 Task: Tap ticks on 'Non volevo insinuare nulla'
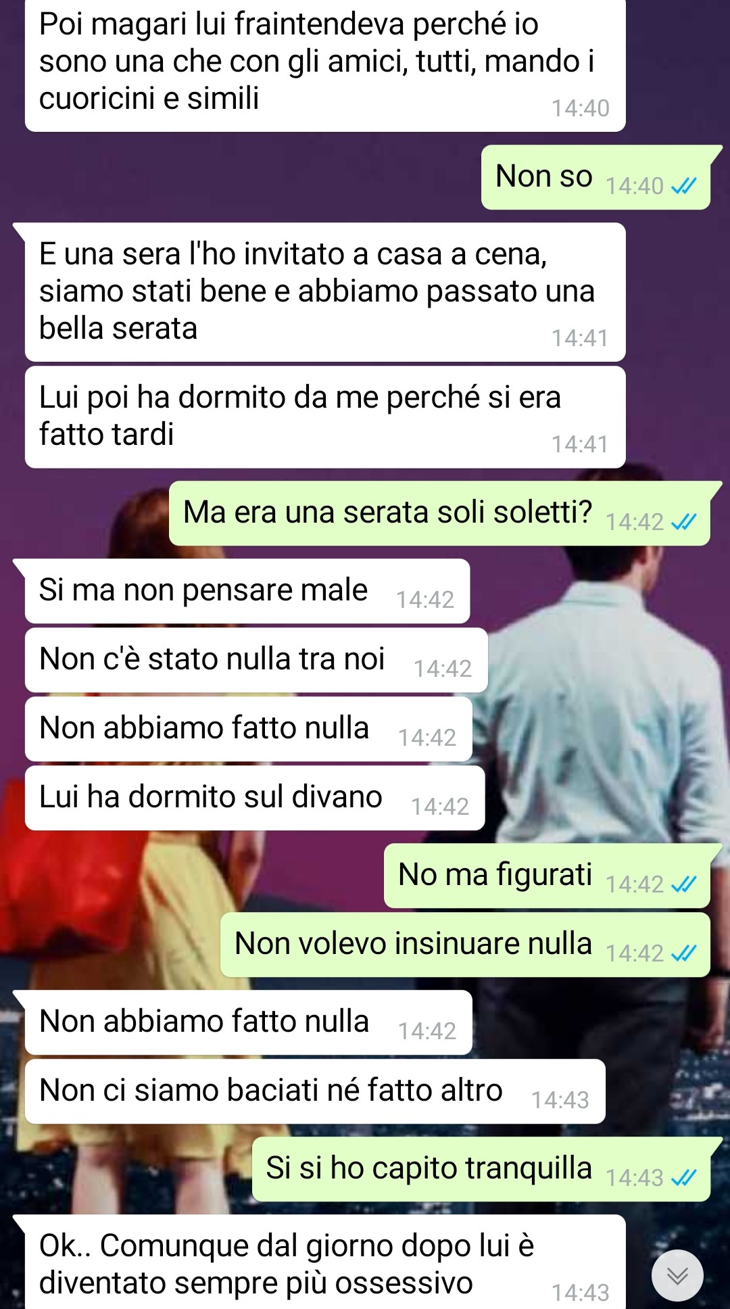[683, 953]
